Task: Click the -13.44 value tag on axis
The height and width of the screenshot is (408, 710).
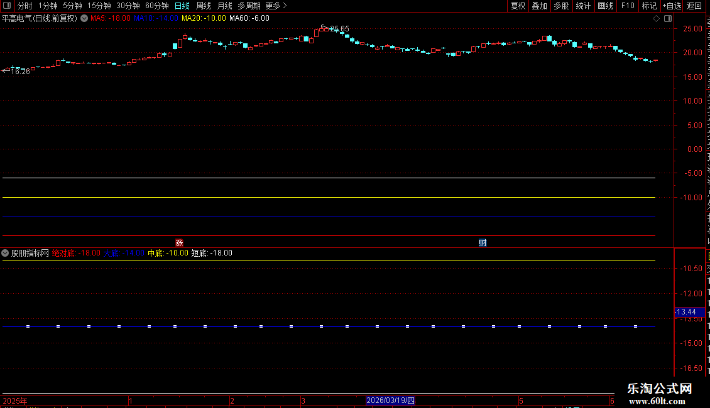Action: (x=689, y=312)
